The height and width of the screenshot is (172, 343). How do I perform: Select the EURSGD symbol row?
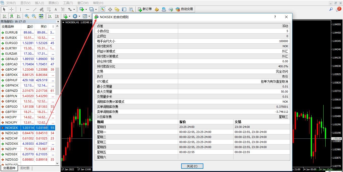tap(27, 43)
